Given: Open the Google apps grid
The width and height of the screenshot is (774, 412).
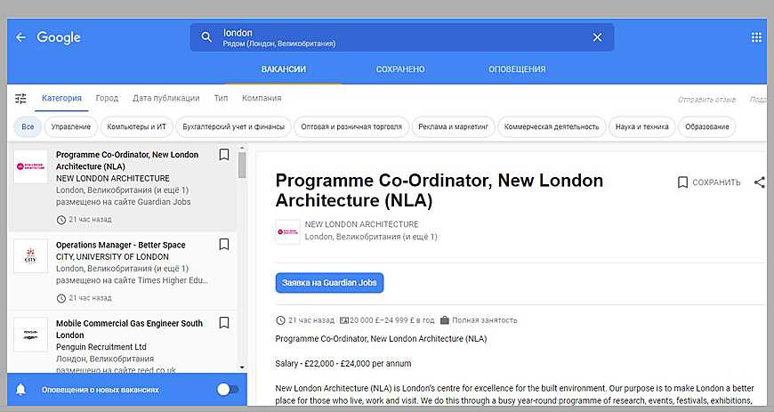Looking at the screenshot, I should [756, 37].
